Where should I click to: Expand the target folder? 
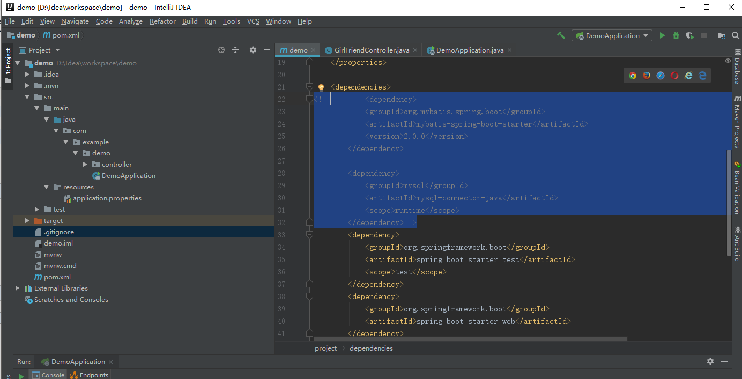click(x=27, y=221)
